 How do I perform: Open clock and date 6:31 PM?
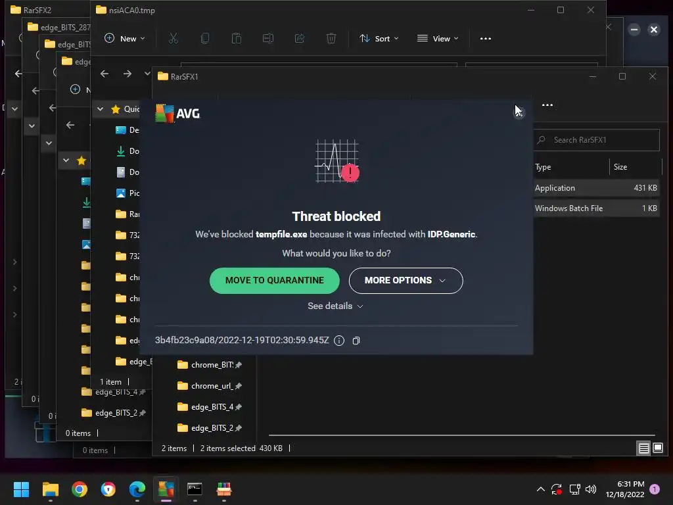pos(625,489)
